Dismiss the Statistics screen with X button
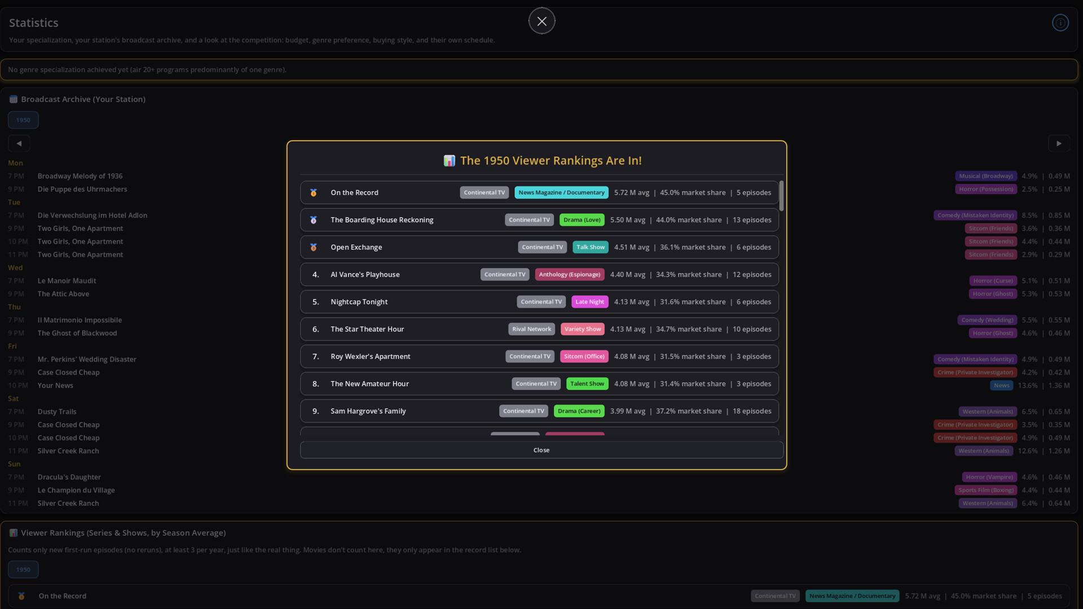The height and width of the screenshot is (609, 1083). tap(541, 21)
